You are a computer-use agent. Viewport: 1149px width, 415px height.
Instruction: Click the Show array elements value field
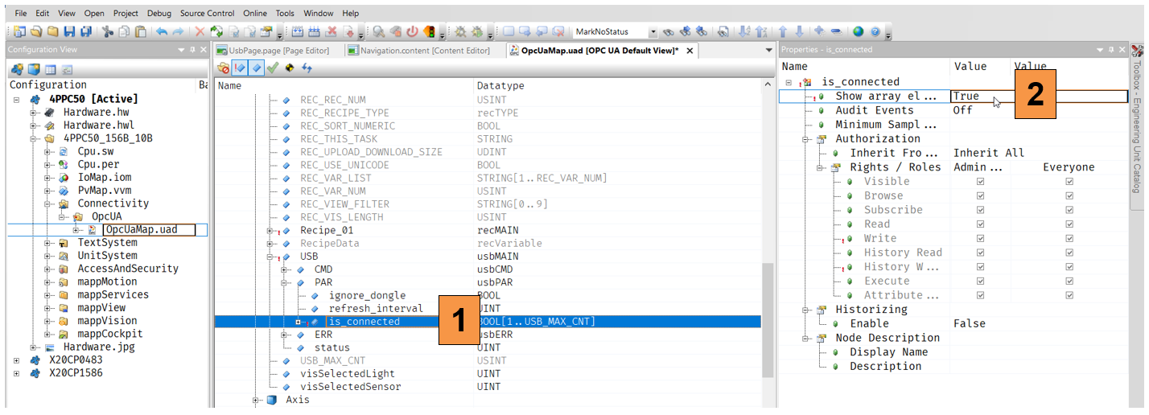pyautogui.click(x=1038, y=97)
